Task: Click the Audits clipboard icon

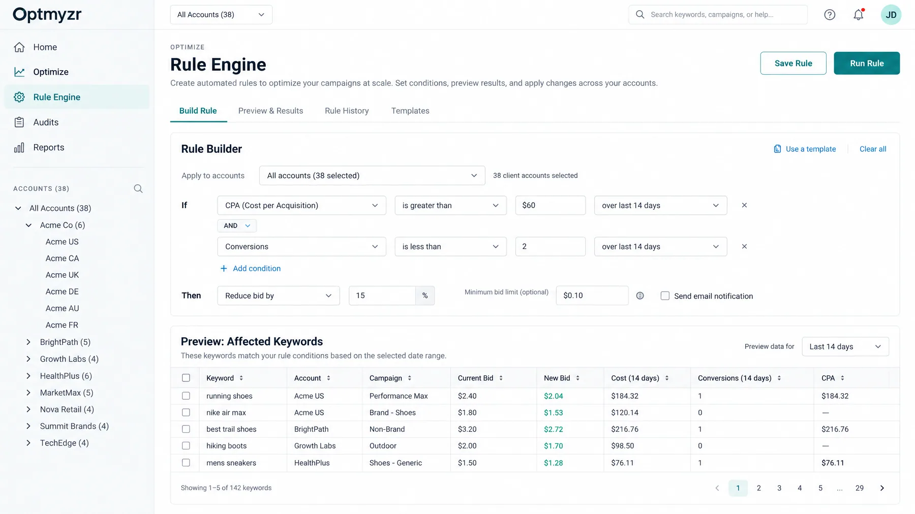Action: click(19, 122)
